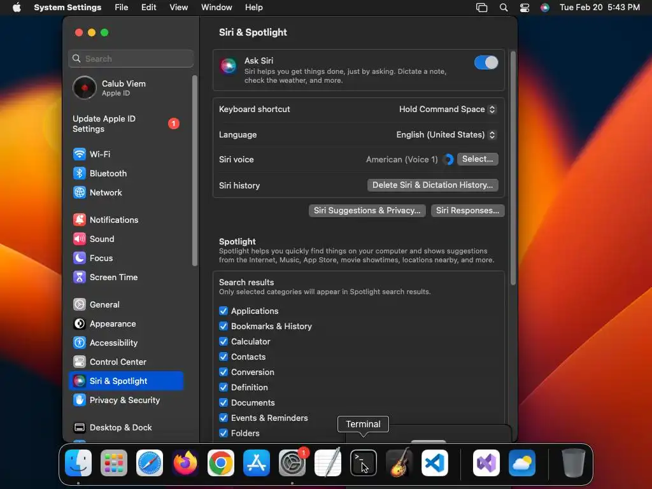Launch GarageBand from the Dock

click(x=399, y=463)
